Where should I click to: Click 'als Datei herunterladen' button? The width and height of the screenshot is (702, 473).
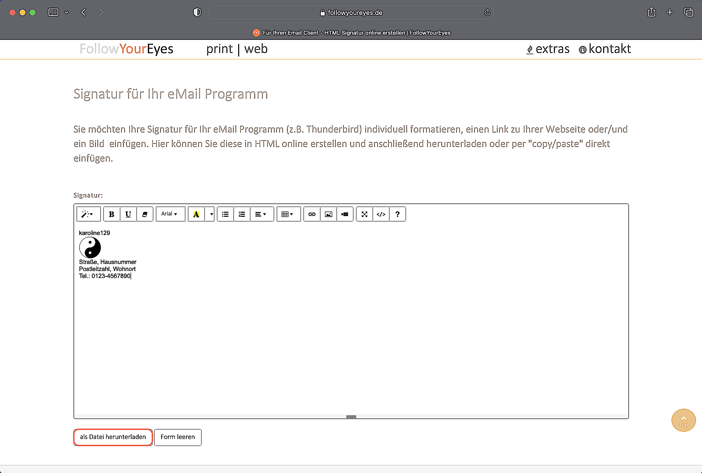coord(113,437)
